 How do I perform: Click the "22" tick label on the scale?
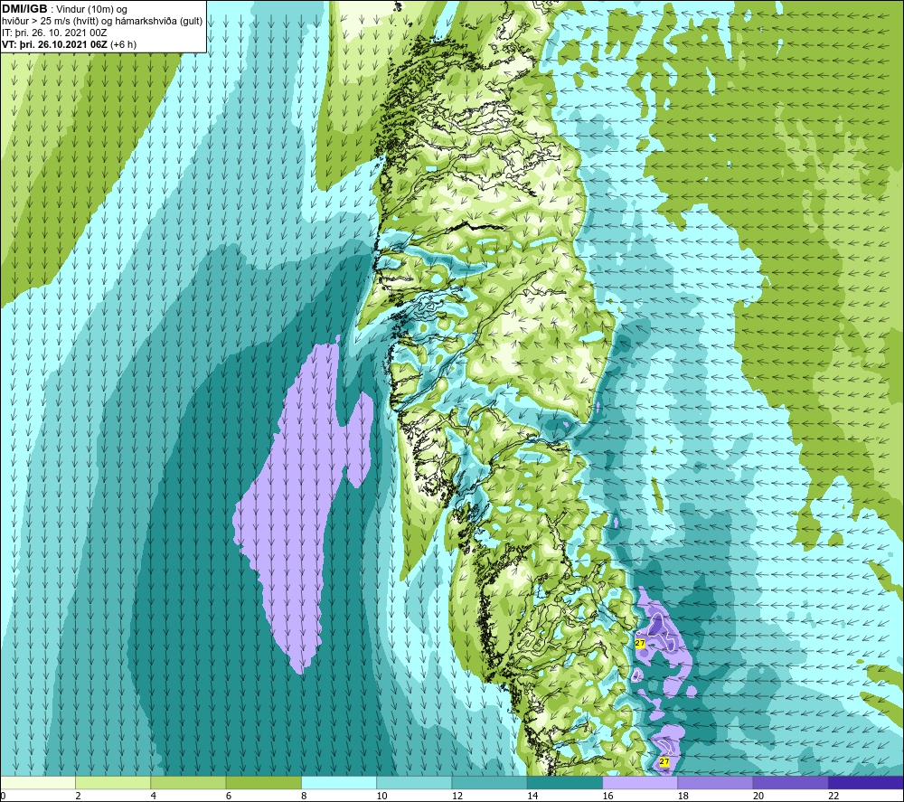(833, 796)
